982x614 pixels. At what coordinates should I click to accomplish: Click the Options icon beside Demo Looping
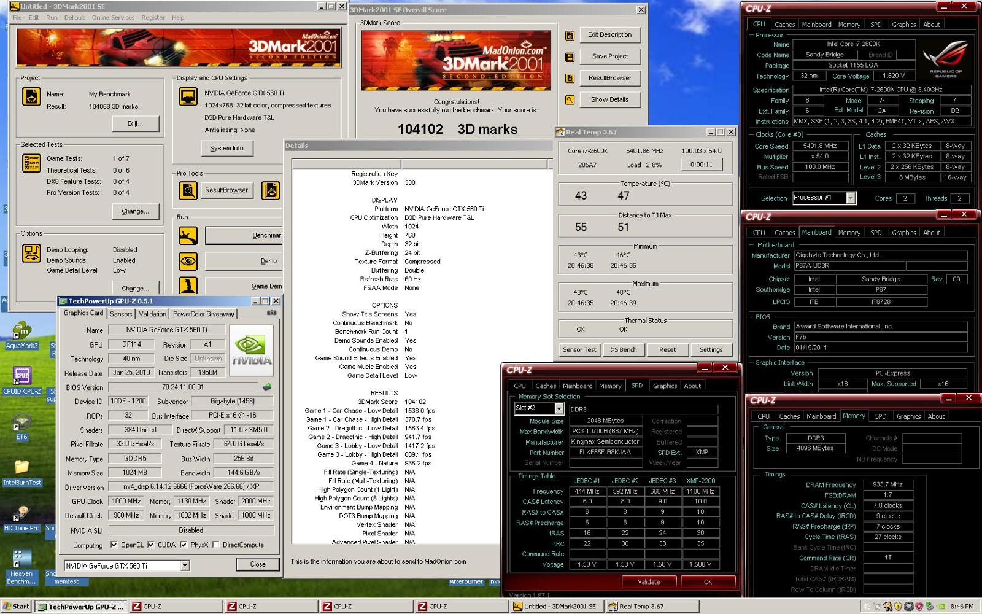tap(31, 253)
